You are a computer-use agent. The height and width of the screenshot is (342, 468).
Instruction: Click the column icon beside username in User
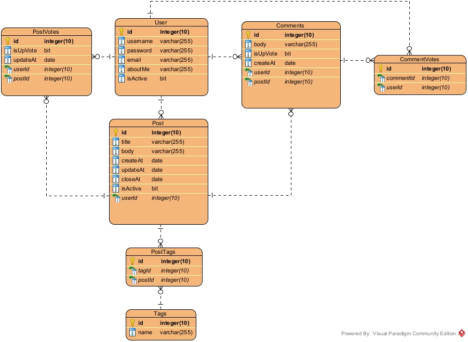[x=122, y=41]
